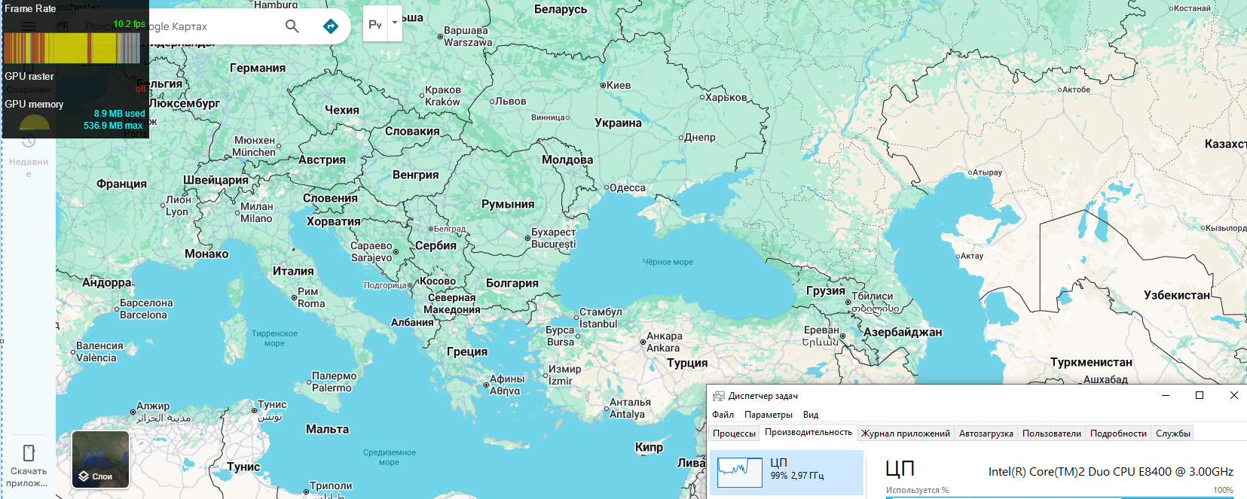Select the Львов city label

(511, 101)
